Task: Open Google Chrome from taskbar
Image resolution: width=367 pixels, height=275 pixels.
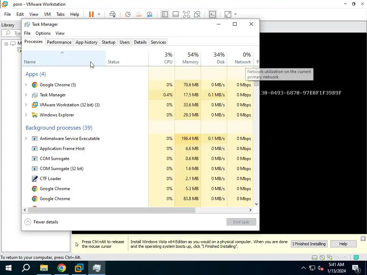Action: click(62, 268)
